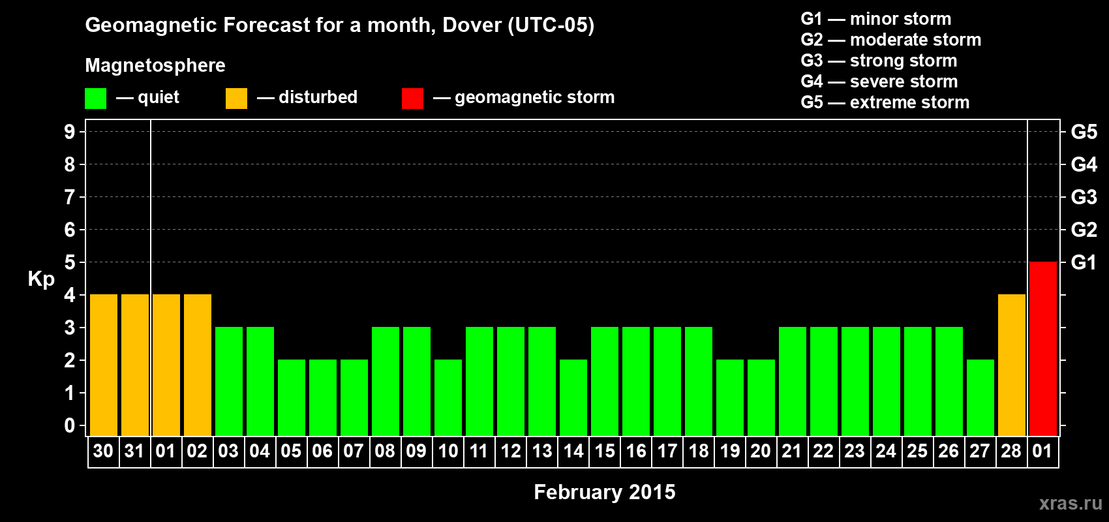Click the date label '24'
Image resolution: width=1109 pixels, height=522 pixels.
[886, 451]
